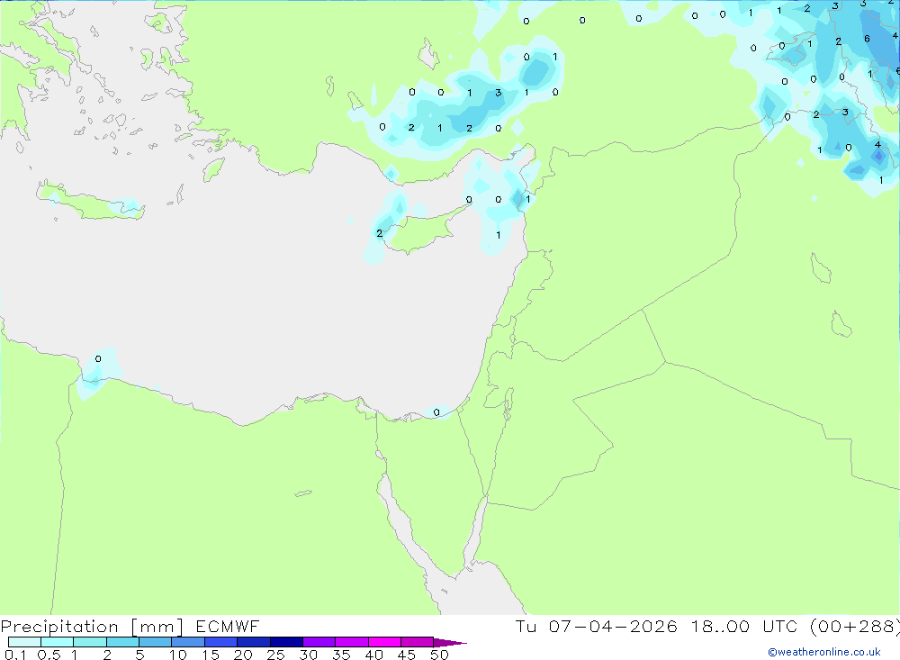Click the '(00+288)' forecast hour text
The image size is (900, 660).
pyautogui.click(x=855, y=626)
